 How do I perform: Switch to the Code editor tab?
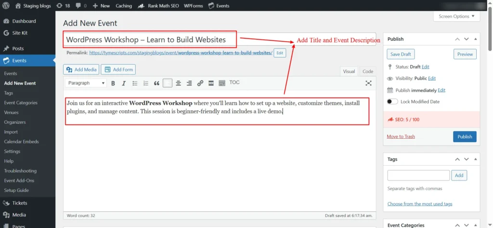click(367, 72)
